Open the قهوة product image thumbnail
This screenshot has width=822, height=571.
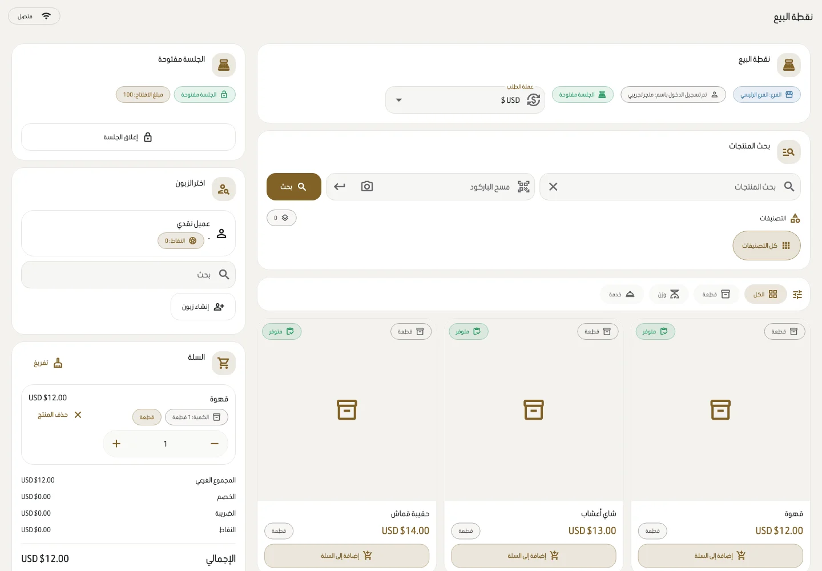coord(720,410)
